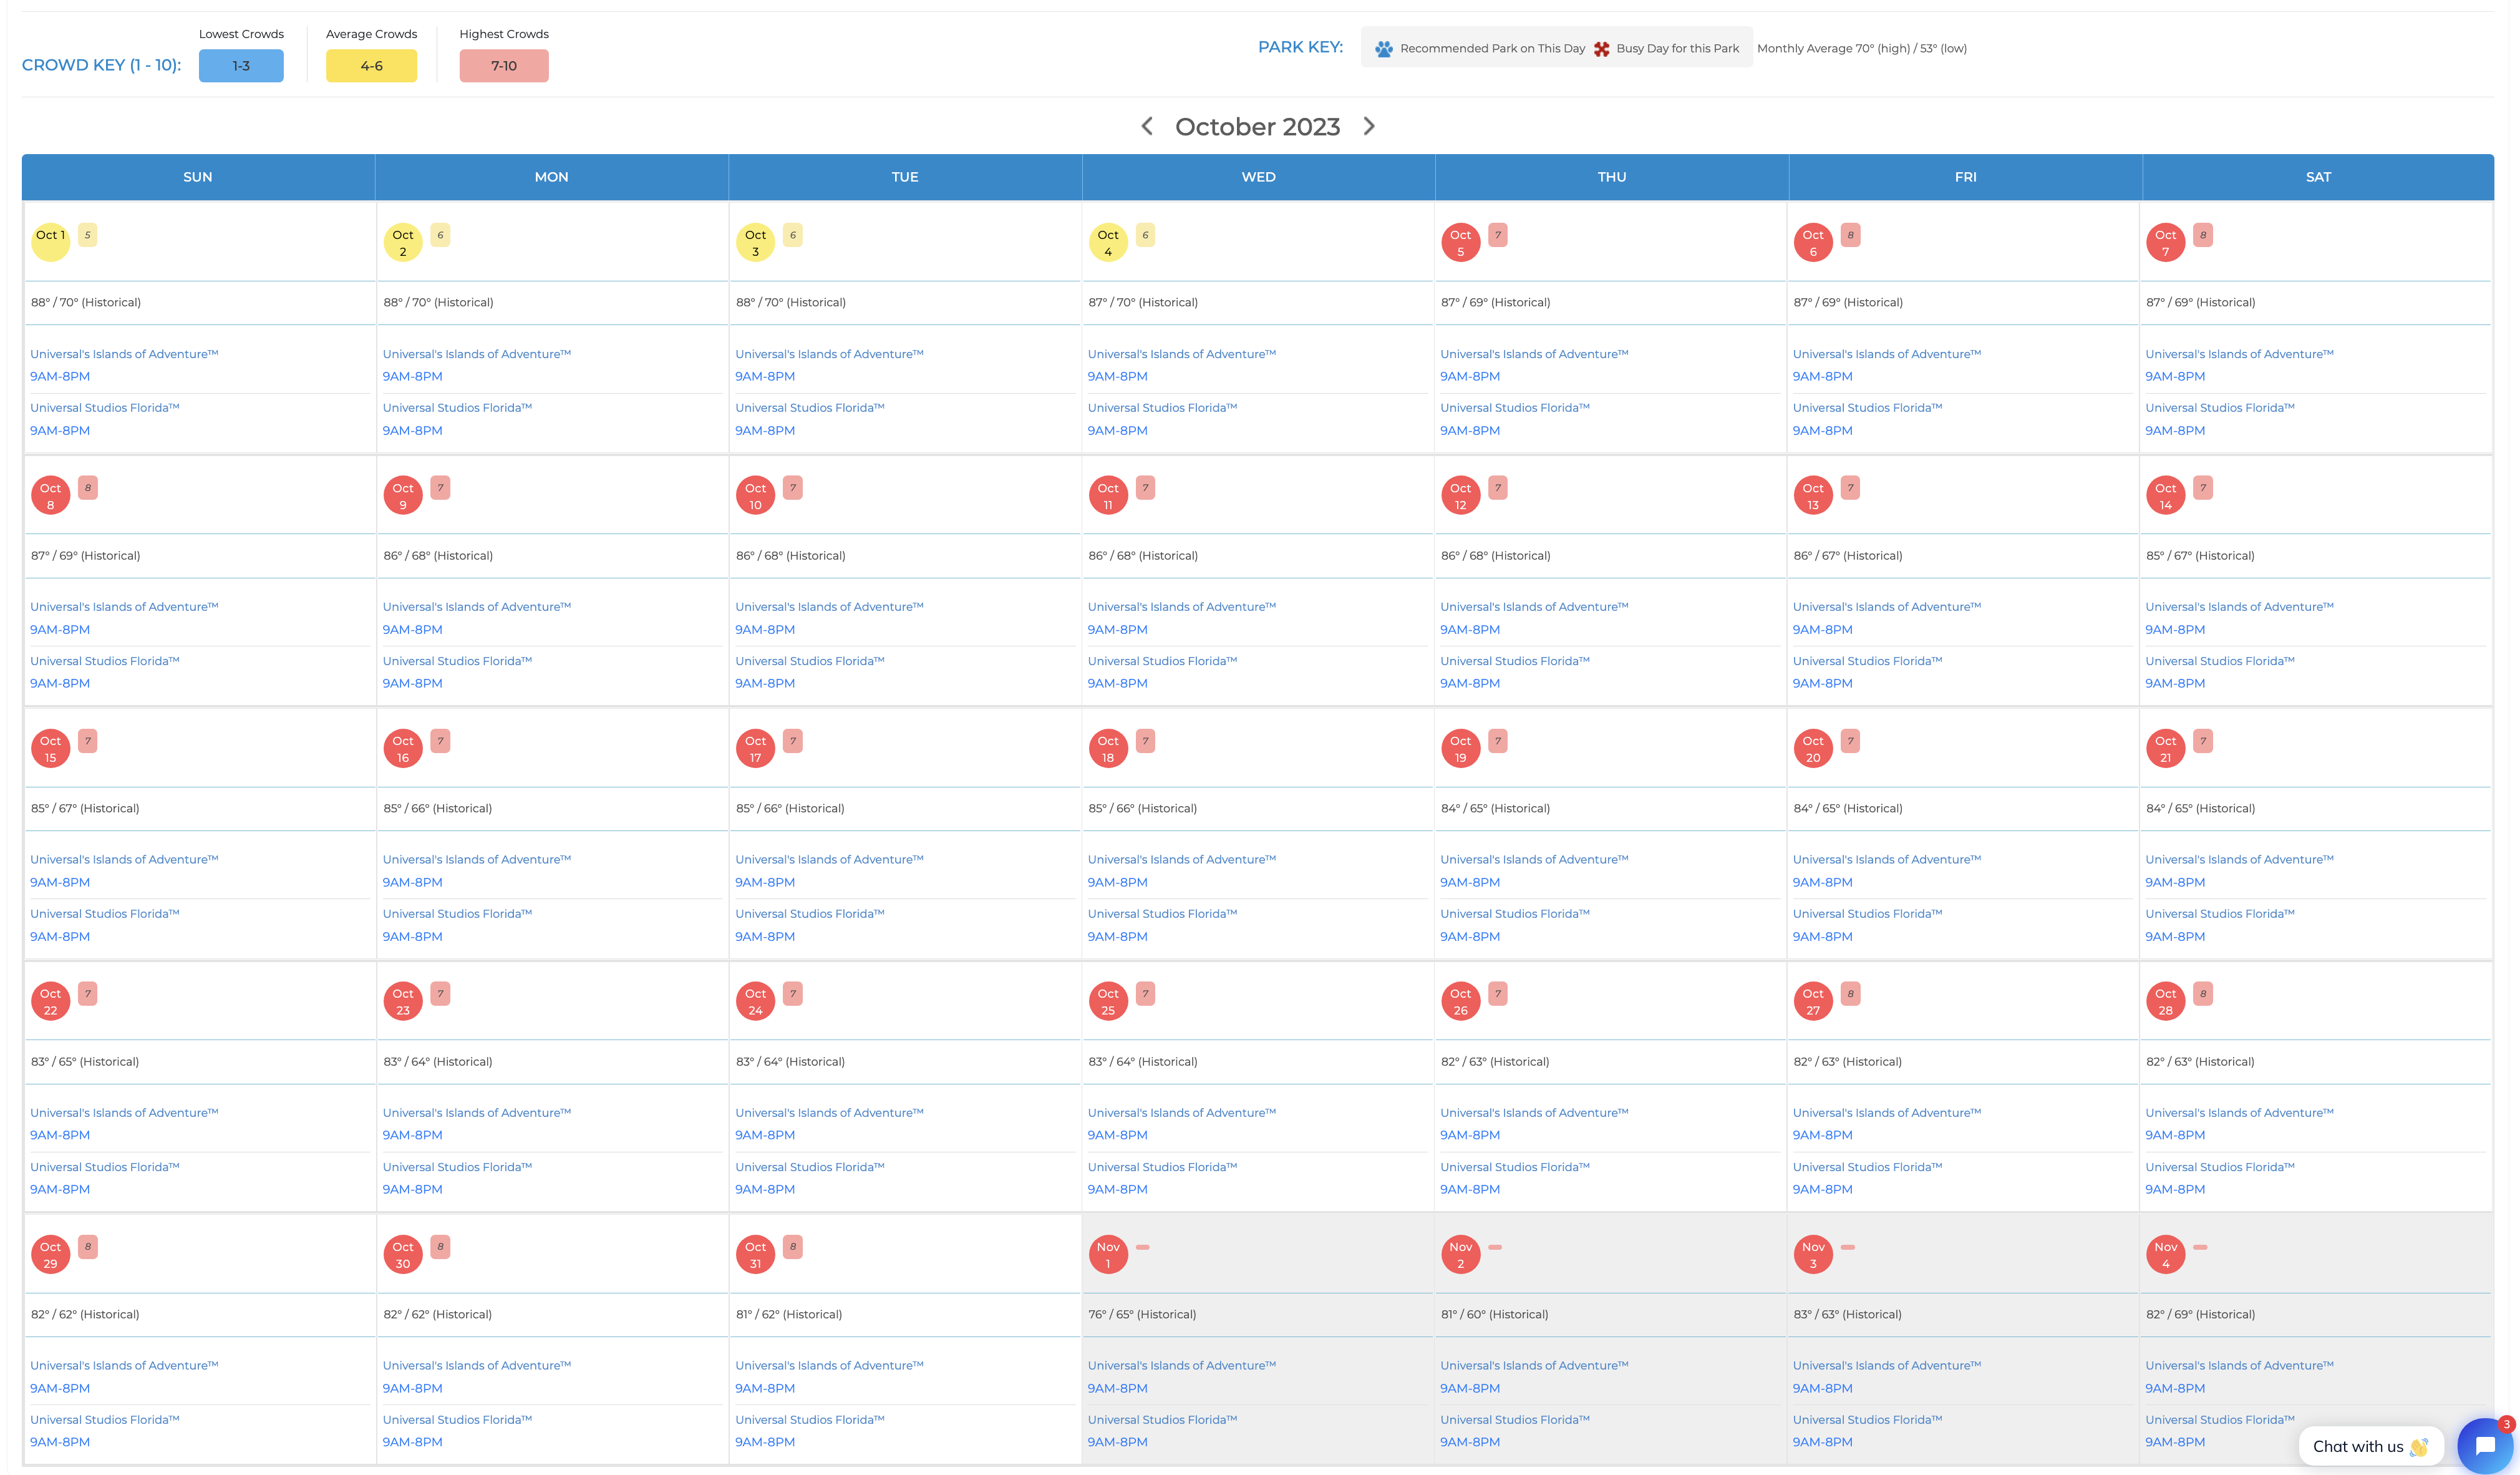
Task: Click Oct 6 crowd level 8 badge
Action: [x=1850, y=235]
